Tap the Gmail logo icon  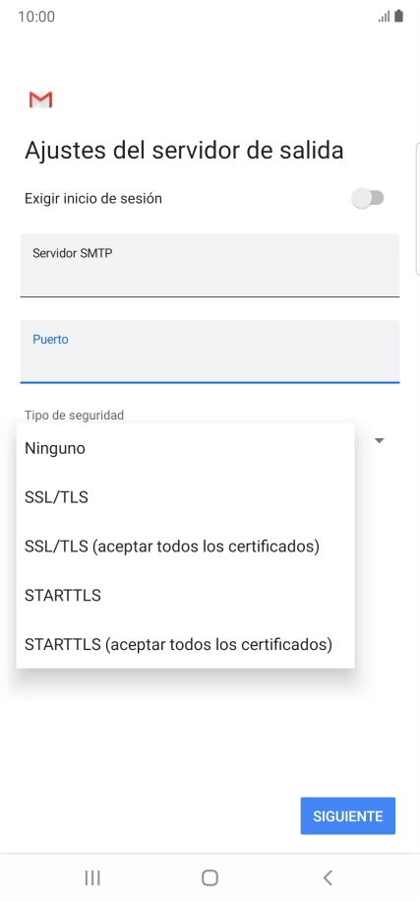(40, 100)
